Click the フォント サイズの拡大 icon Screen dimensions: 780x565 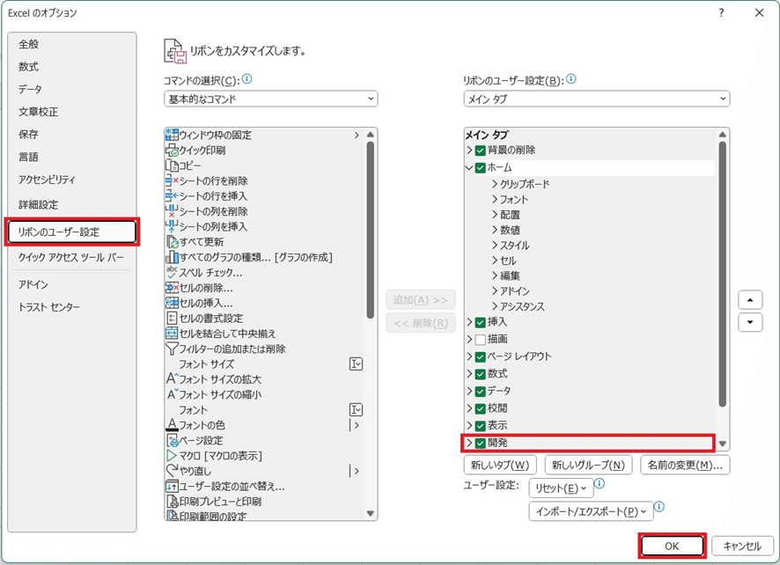(x=172, y=379)
